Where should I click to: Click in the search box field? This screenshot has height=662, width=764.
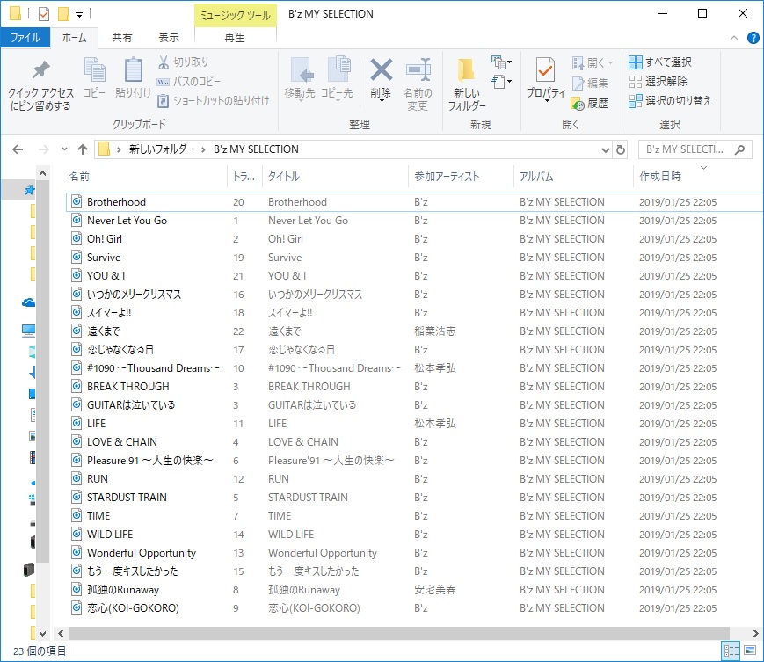tap(687, 149)
